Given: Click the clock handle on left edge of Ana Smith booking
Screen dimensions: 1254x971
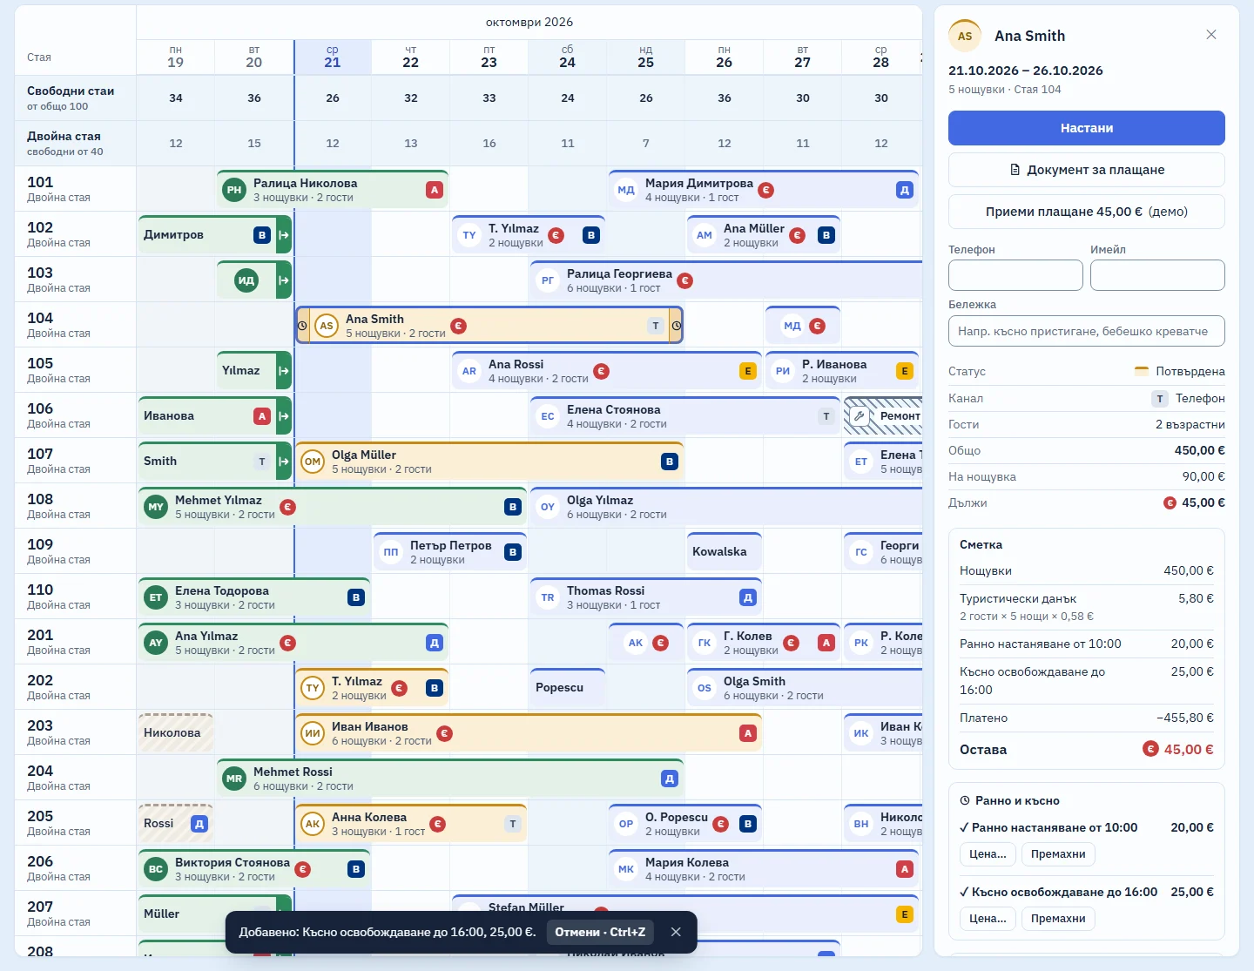Looking at the screenshot, I should (x=303, y=326).
